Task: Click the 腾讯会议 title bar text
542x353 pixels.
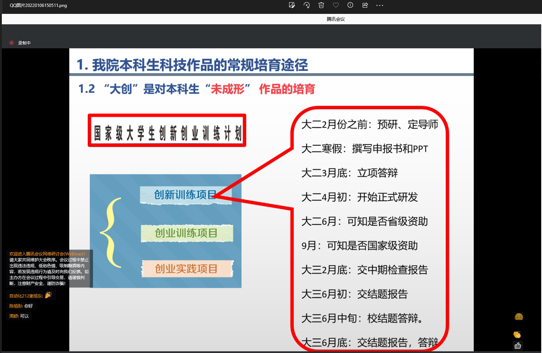Action: click(335, 19)
